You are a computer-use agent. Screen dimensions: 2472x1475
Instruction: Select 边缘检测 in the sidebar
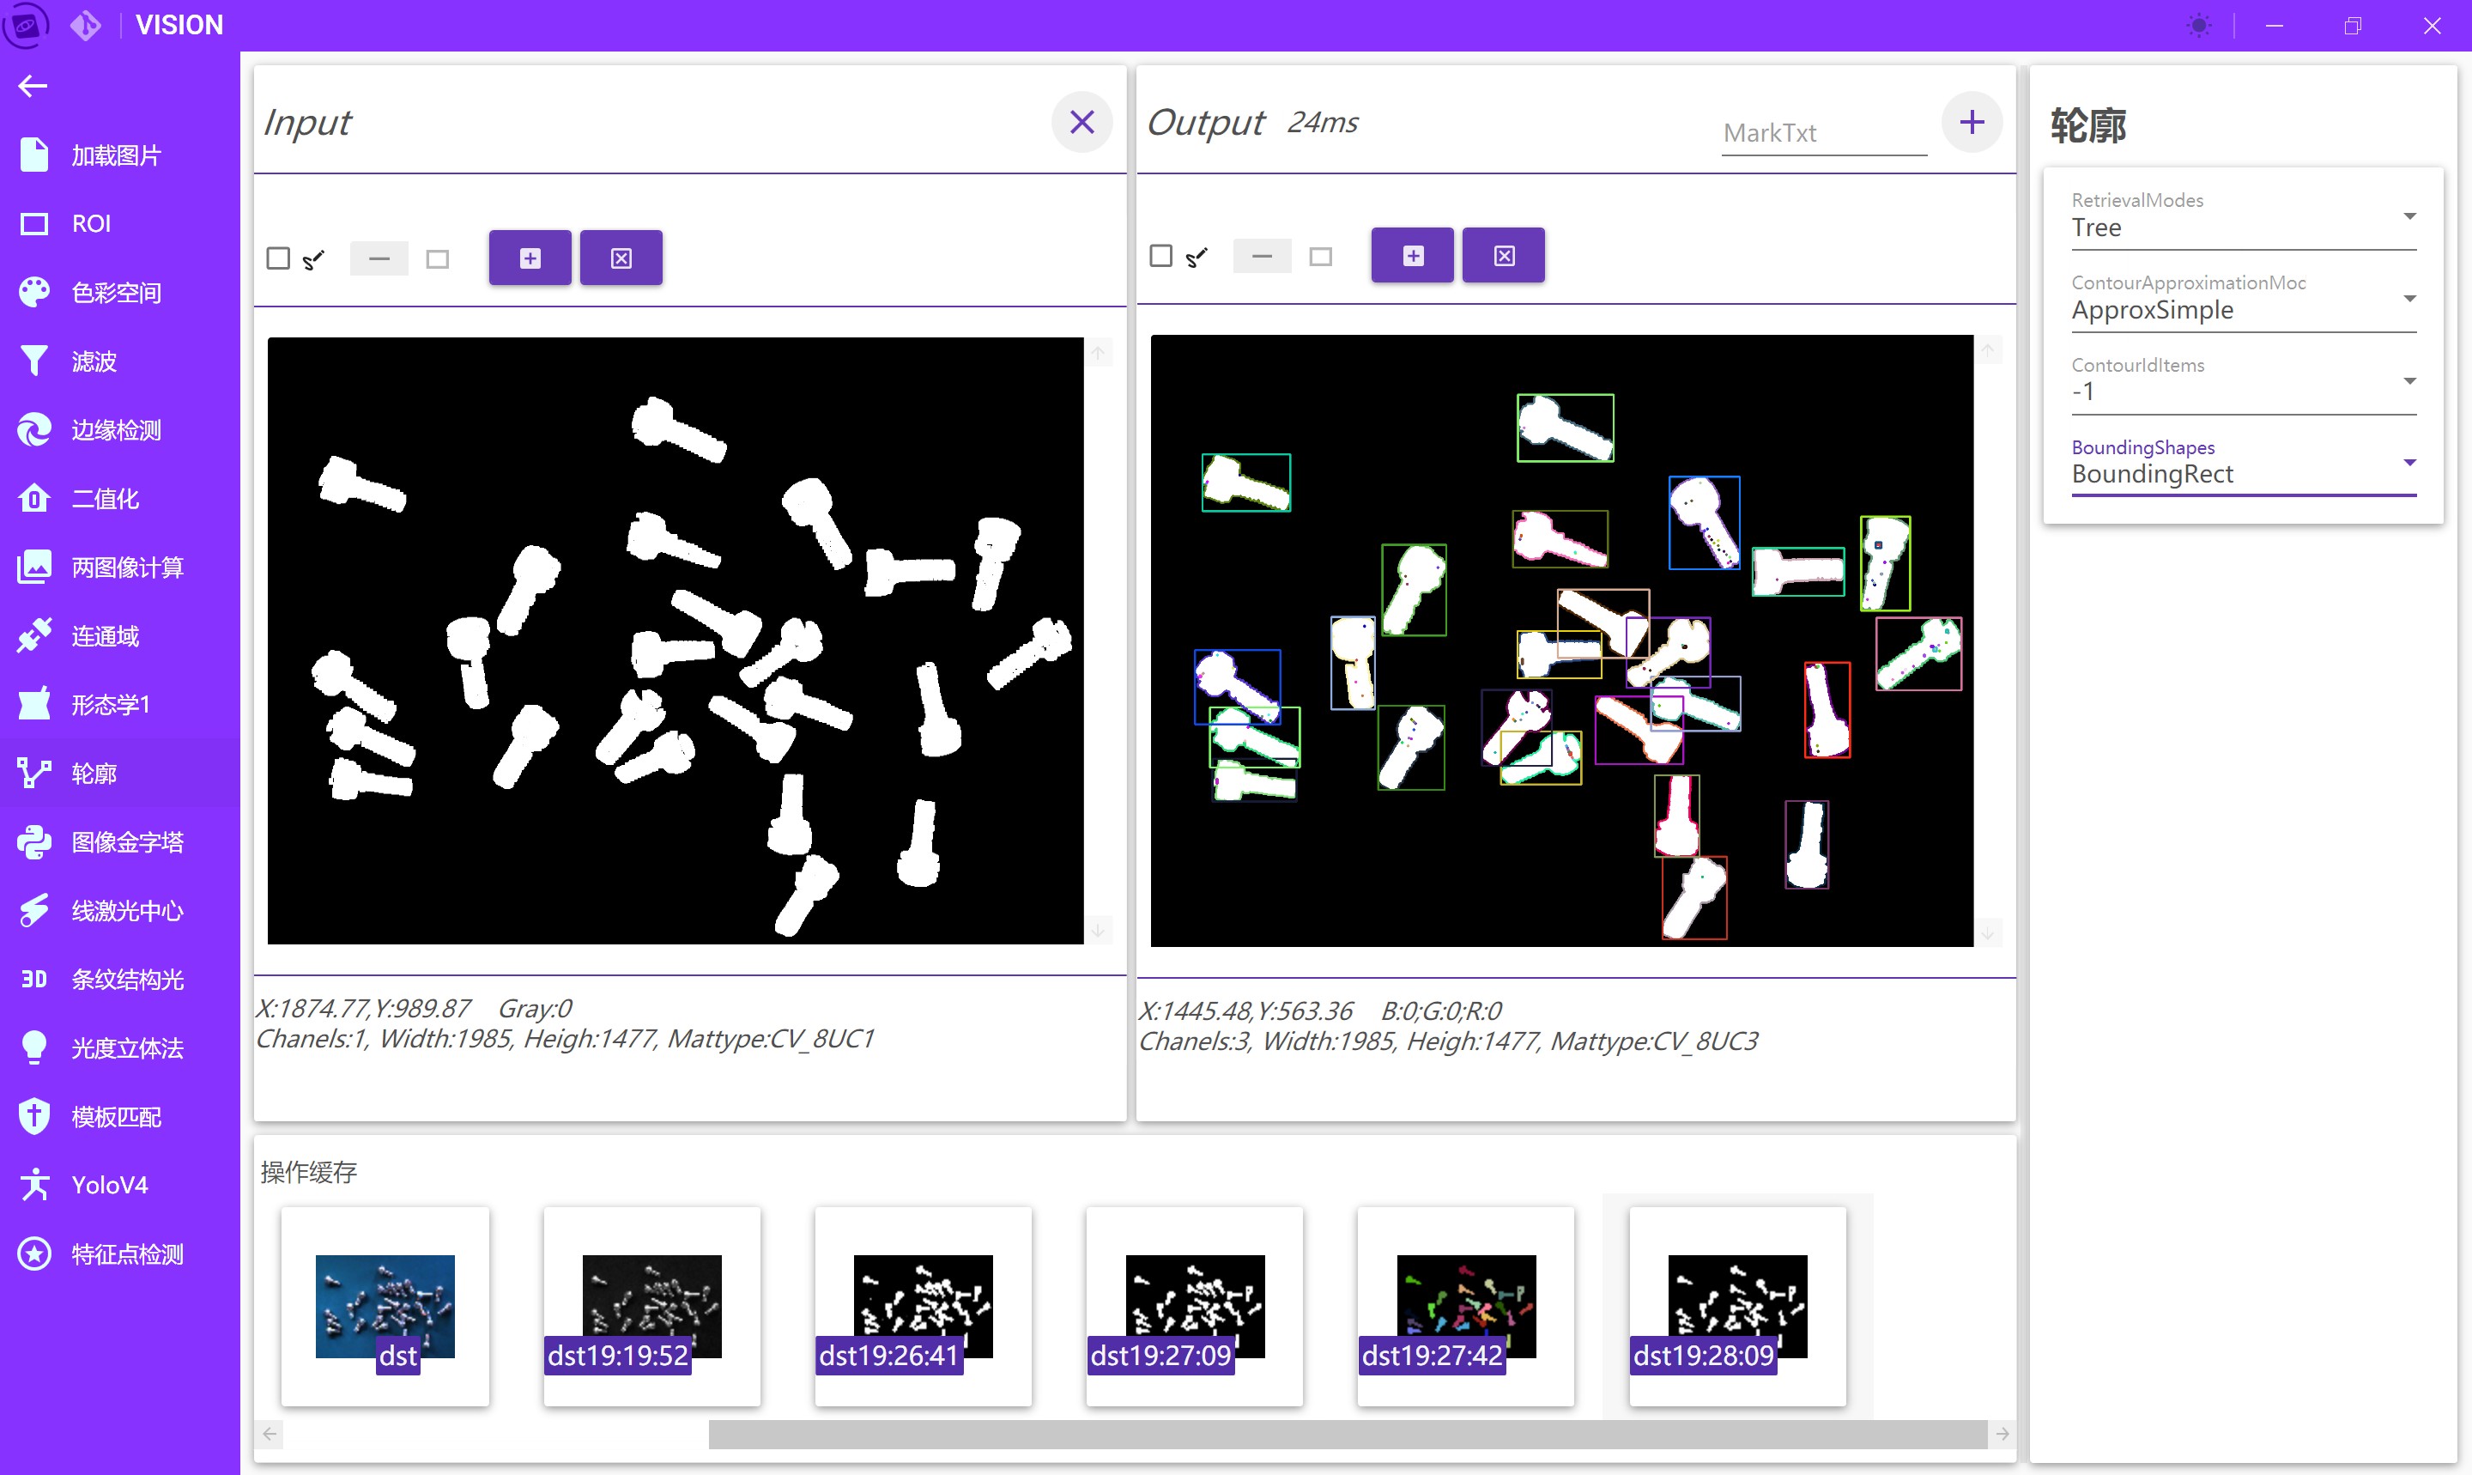pyautogui.click(x=115, y=430)
